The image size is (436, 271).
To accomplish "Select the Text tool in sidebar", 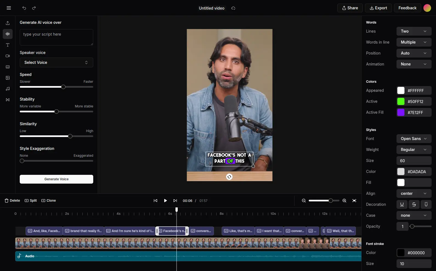I will 8,45.
